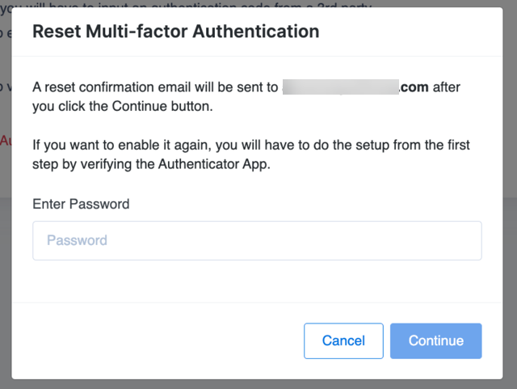Click the word "verifying" in the message
Screen dimensions: 517x389
(x=97, y=164)
